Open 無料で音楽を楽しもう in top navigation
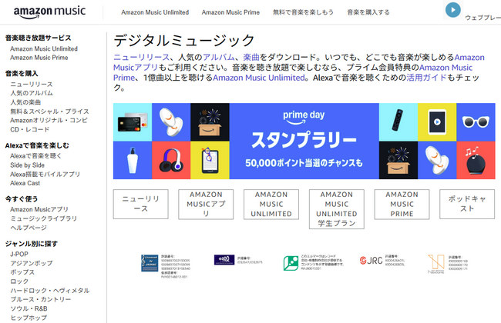501x323 pixels. pyautogui.click(x=303, y=12)
